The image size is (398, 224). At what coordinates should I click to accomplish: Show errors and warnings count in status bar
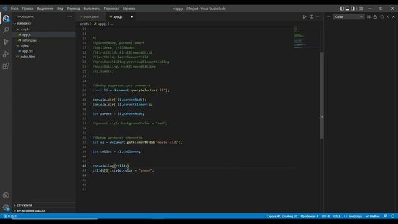click(10, 216)
